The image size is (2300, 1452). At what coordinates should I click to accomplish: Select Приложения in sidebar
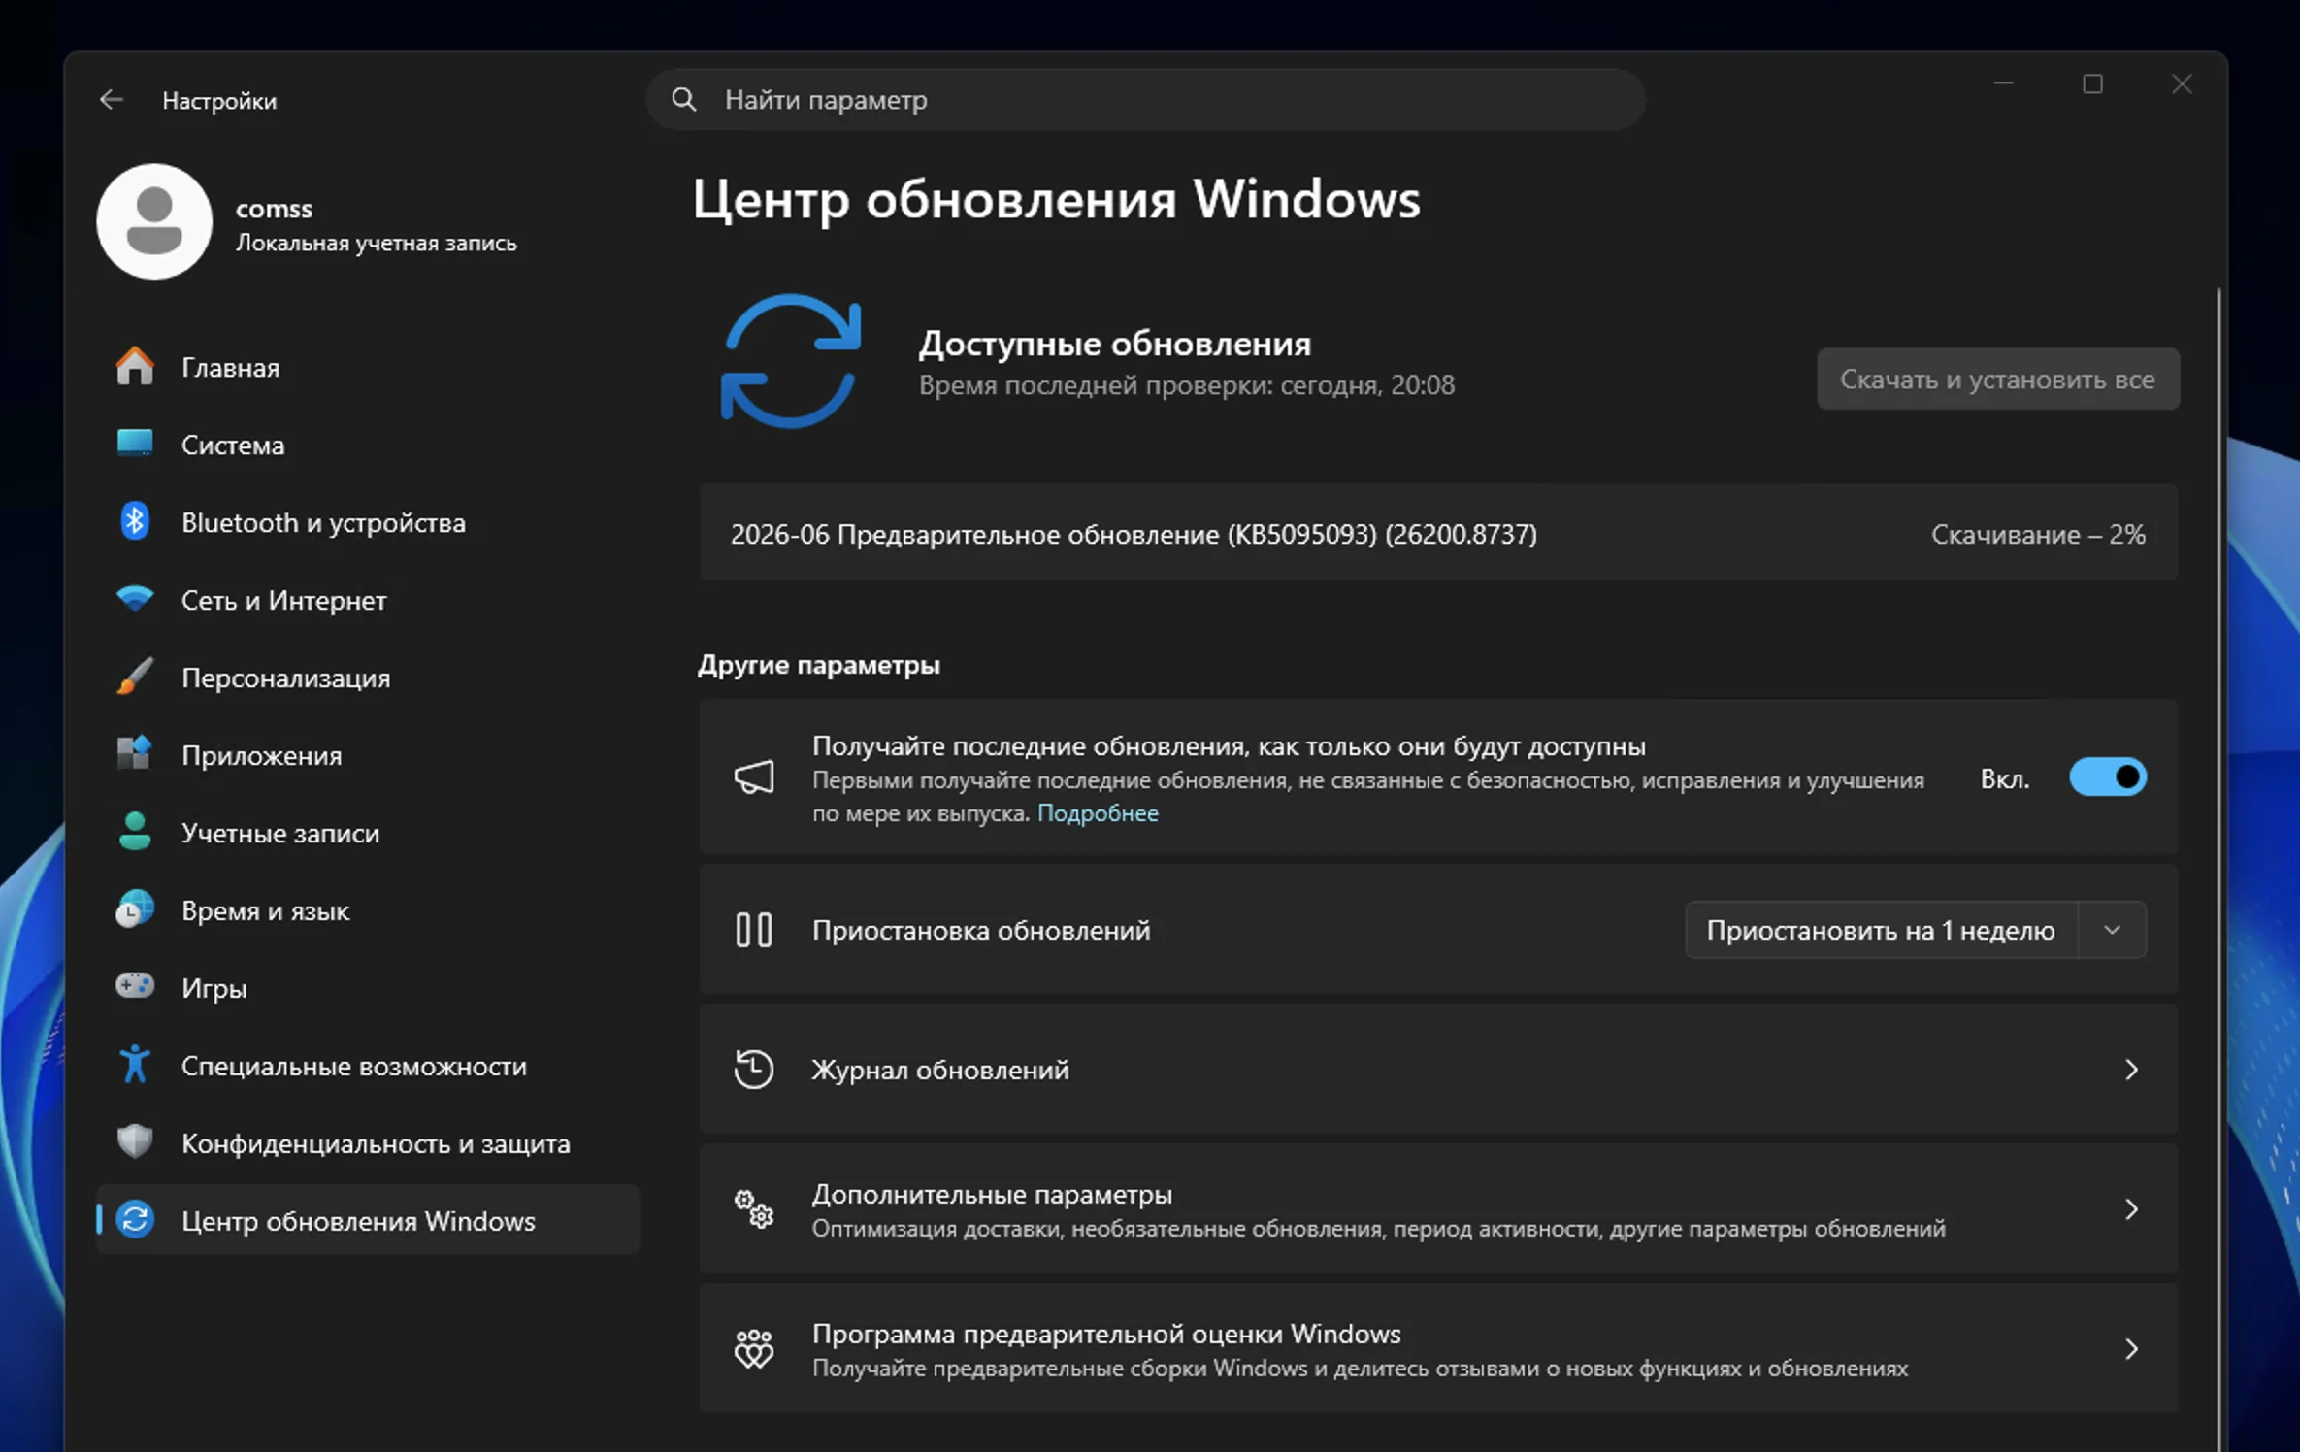(368, 755)
